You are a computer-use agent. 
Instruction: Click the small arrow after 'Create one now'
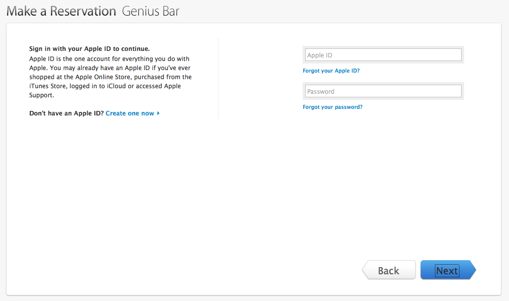pos(158,113)
